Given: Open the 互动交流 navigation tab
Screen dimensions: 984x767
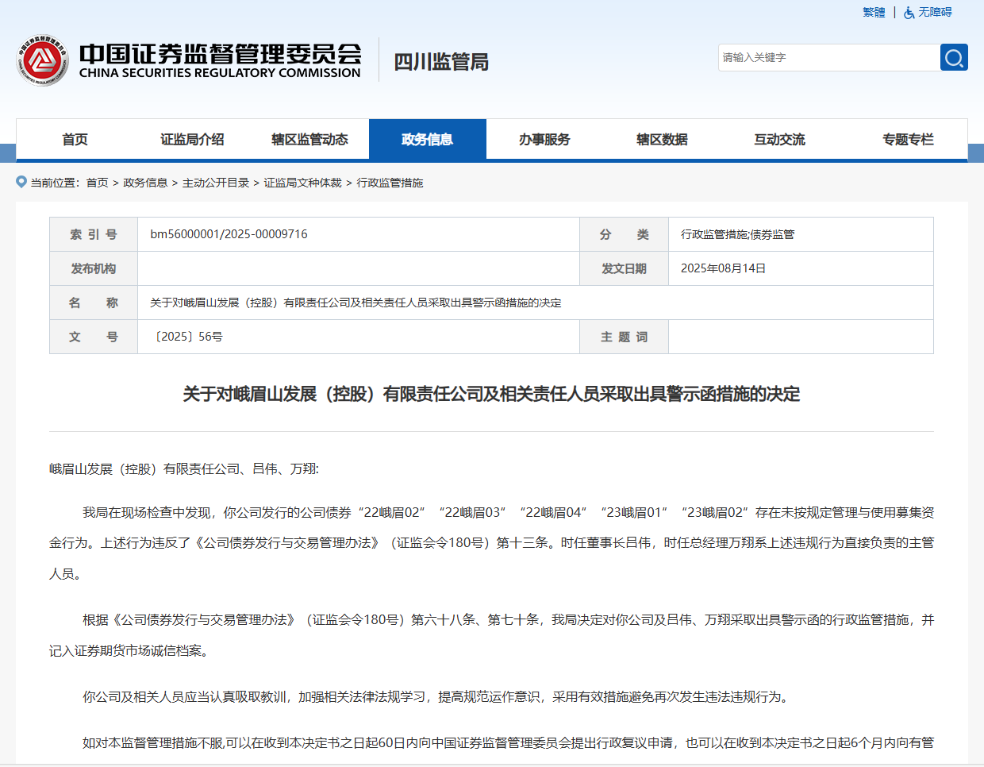Looking at the screenshot, I should coord(779,140).
